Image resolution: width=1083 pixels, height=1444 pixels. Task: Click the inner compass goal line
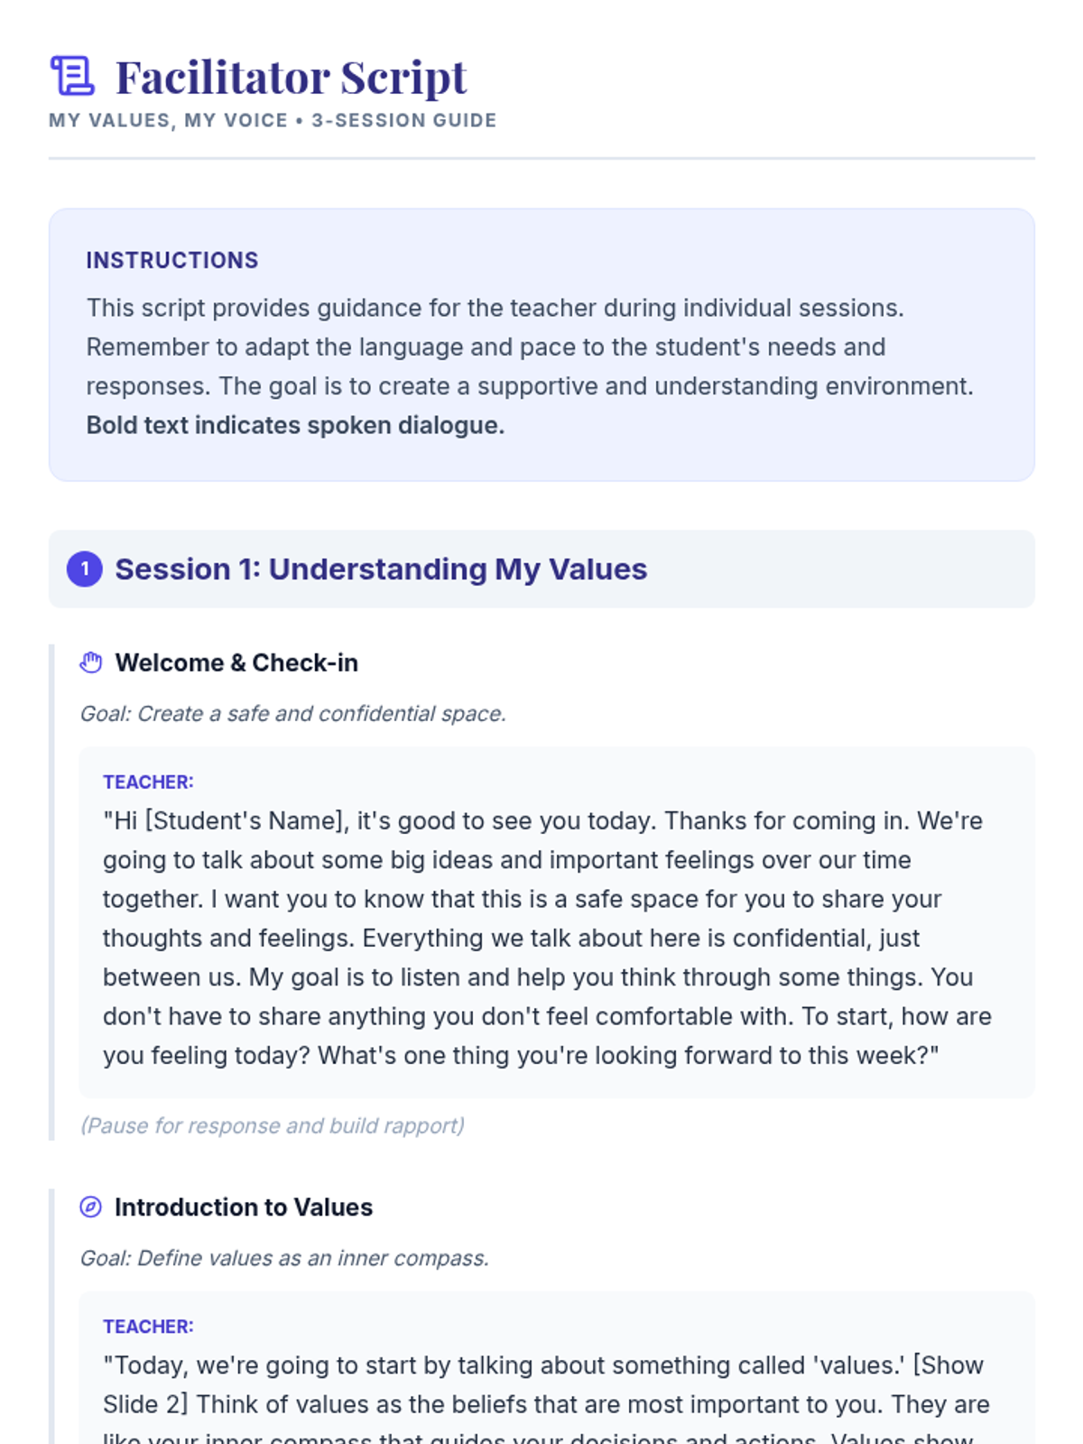tap(284, 1257)
